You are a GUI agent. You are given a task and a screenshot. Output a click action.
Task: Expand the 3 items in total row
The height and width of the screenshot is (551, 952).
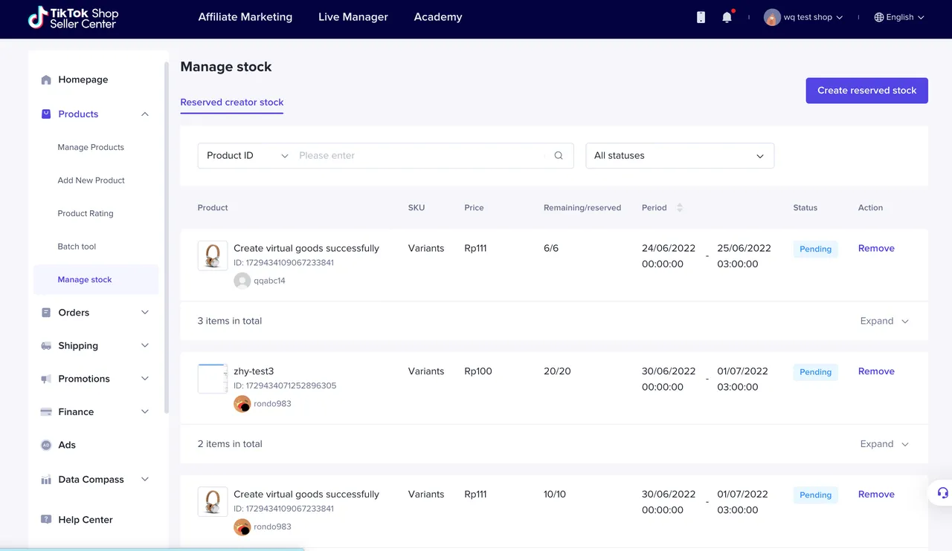884,321
